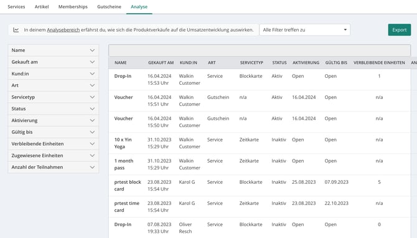Click the activation date 25.08.2023

304,182
